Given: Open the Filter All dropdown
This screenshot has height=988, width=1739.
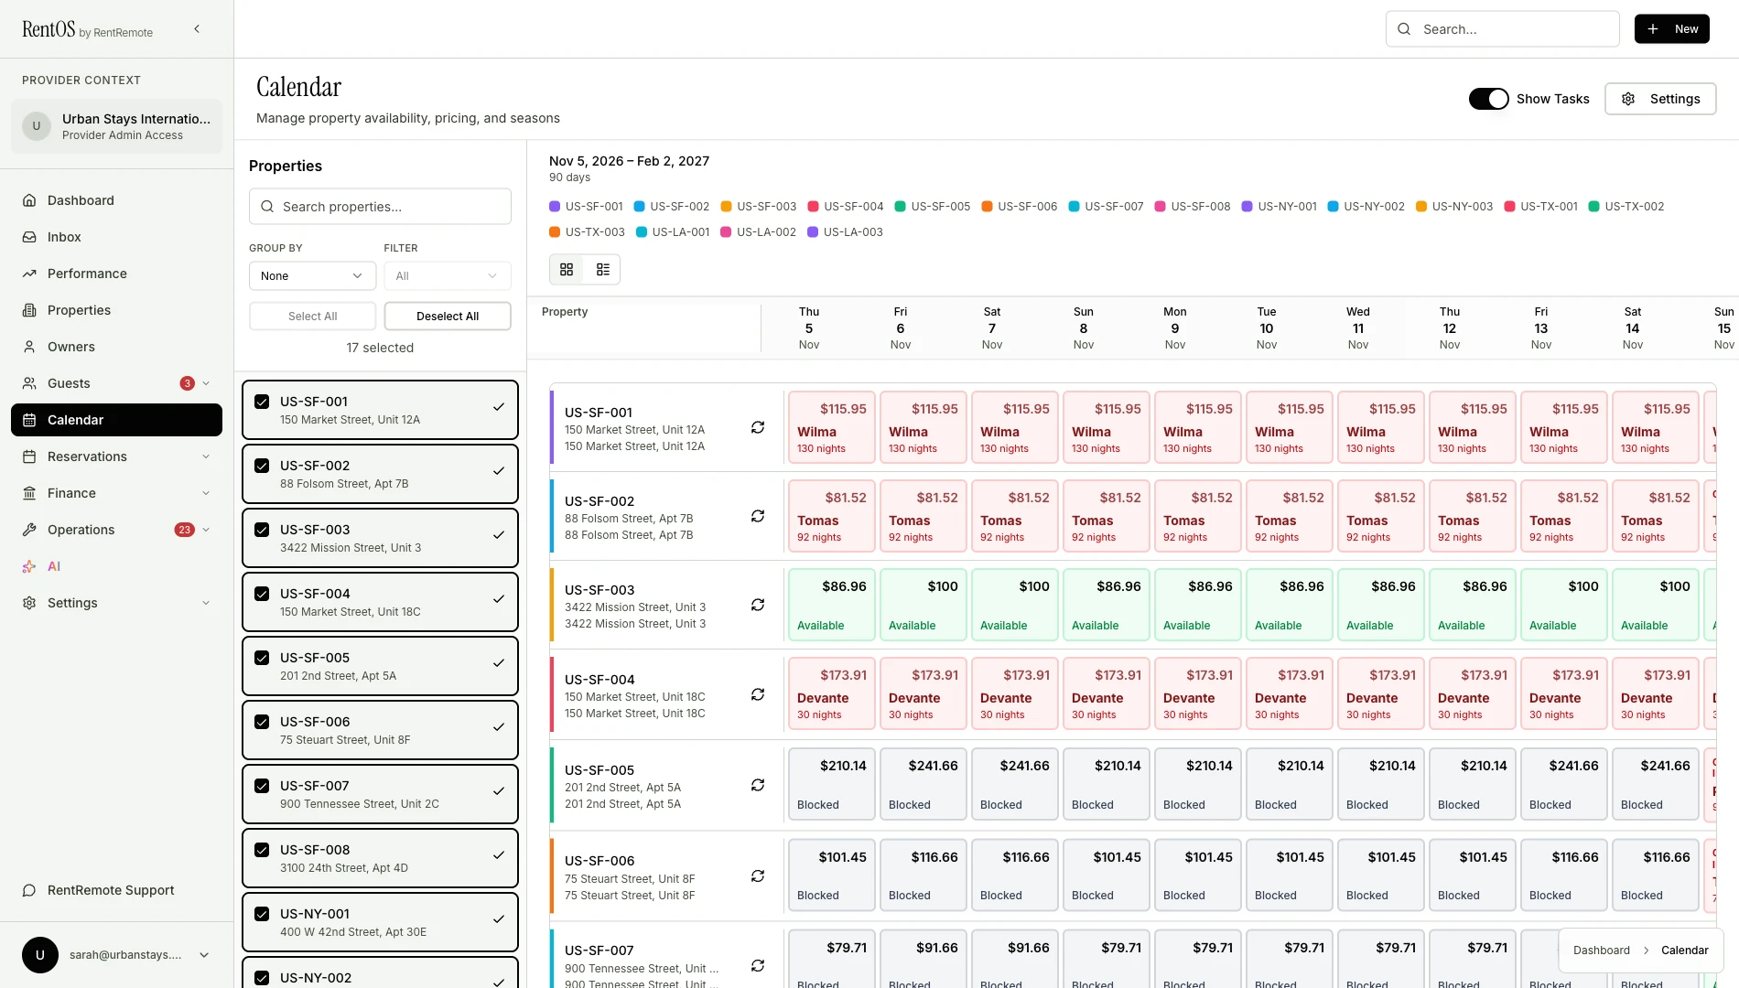Looking at the screenshot, I should (x=448, y=275).
